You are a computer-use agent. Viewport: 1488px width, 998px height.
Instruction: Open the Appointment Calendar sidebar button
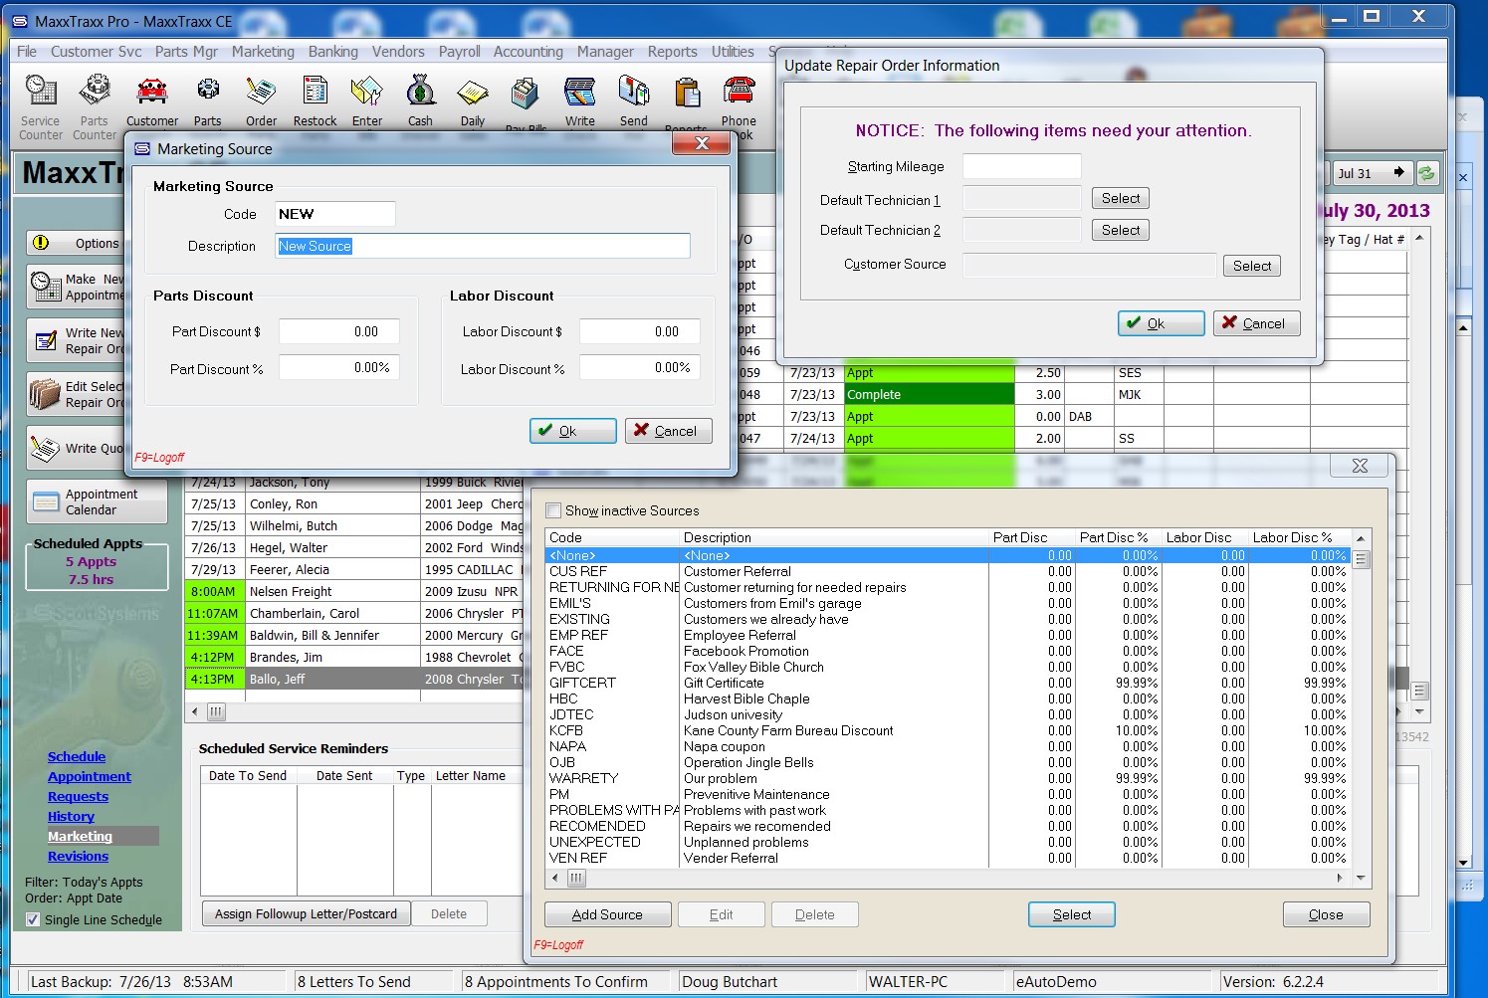tap(97, 501)
